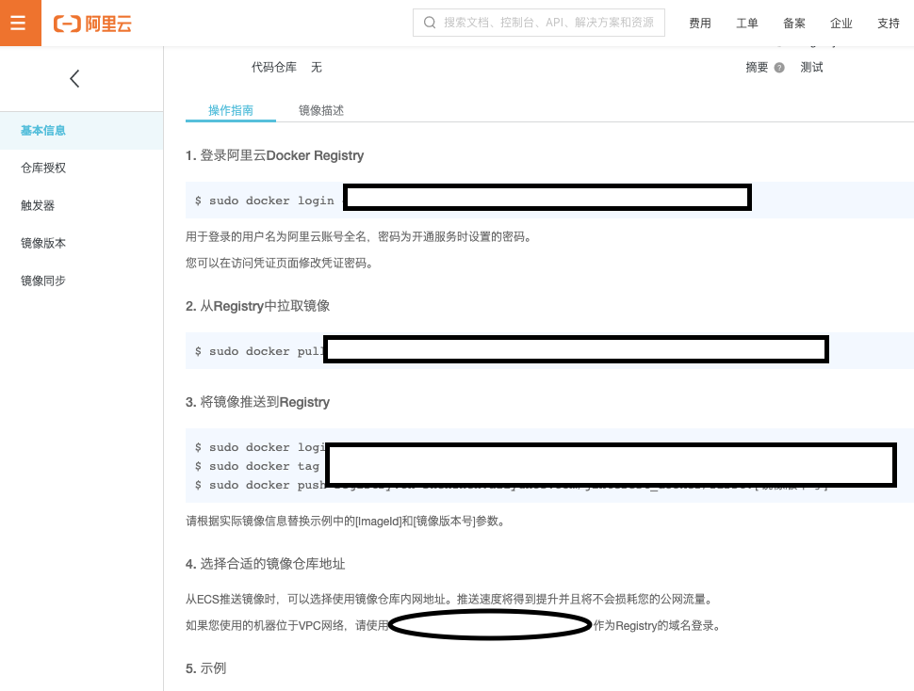Click the magnifier icon in search box
The width and height of the screenshot is (914, 691).
430,23
